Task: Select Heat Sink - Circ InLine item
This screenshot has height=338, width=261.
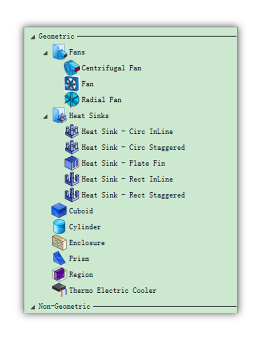Action: click(x=127, y=131)
